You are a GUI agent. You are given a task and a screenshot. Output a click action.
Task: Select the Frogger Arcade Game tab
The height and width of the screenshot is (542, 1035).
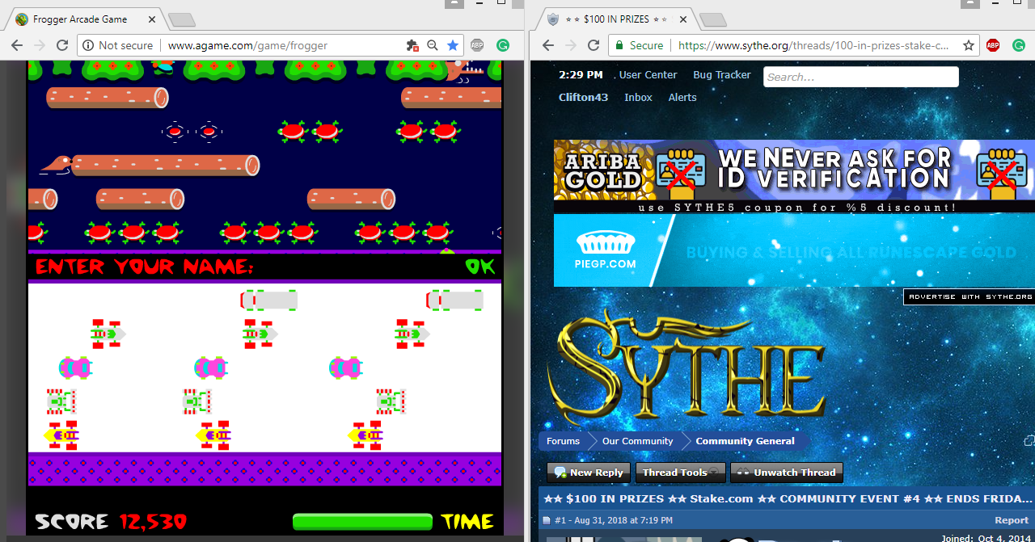click(83, 19)
